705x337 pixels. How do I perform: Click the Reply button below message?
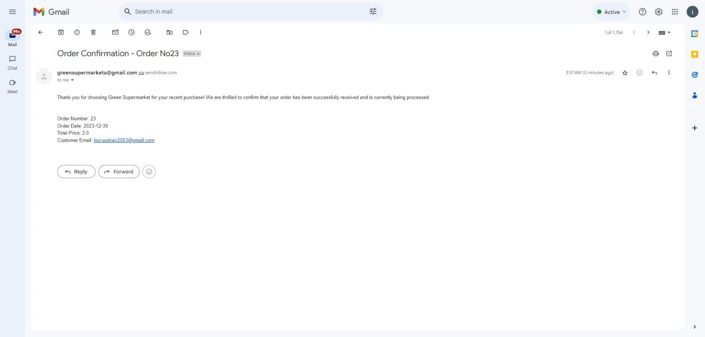coord(76,172)
